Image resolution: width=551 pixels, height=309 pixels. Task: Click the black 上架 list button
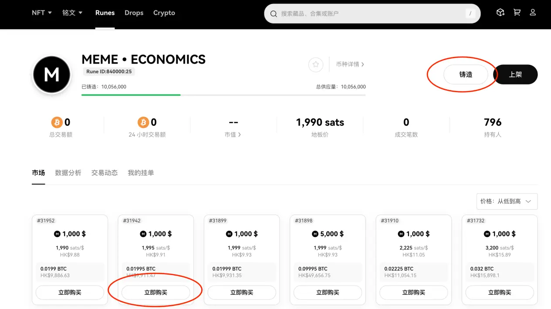[515, 74]
